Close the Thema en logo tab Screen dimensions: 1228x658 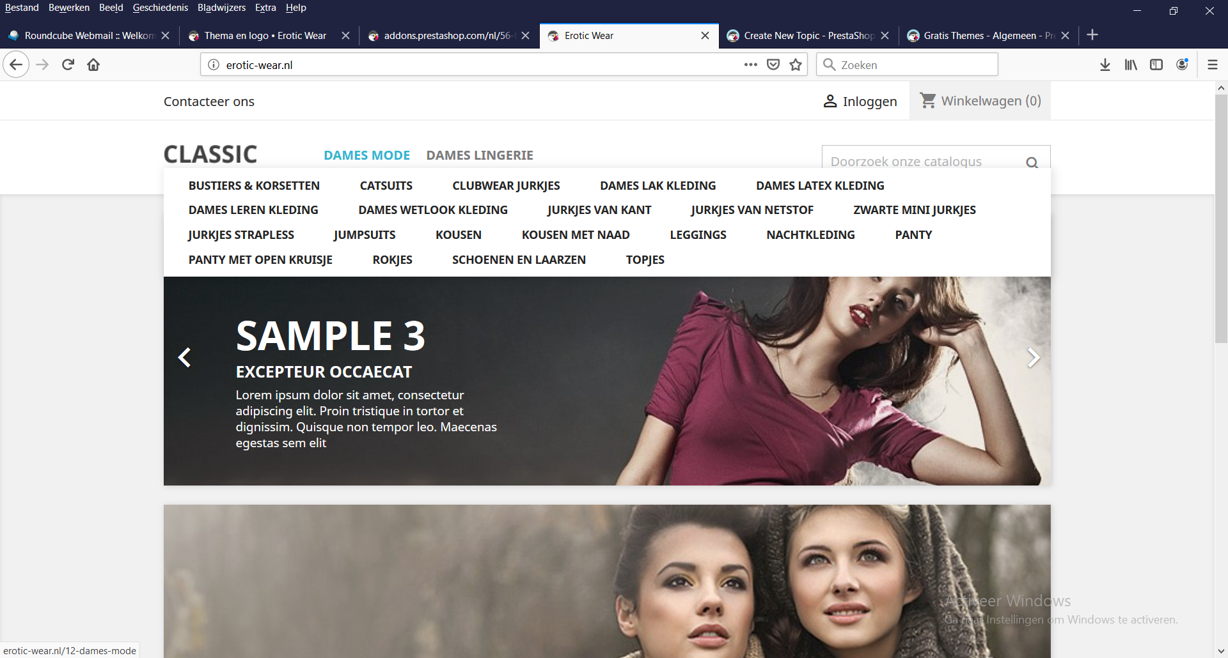click(345, 36)
